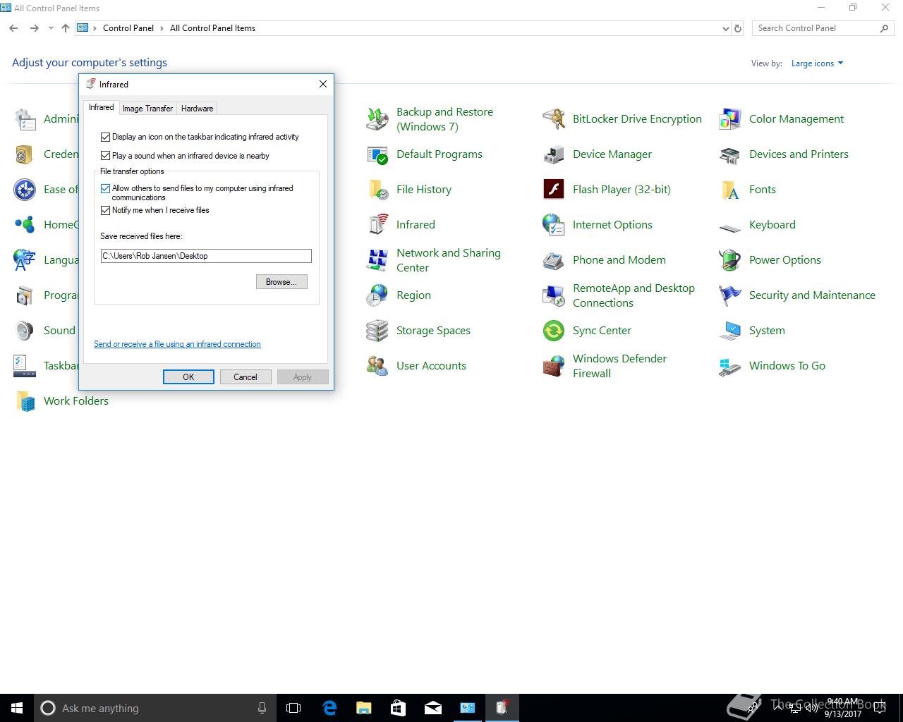Open the Storage Spaces icon
Image resolution: width=903 pixels, height=722 pixels.
377,331
